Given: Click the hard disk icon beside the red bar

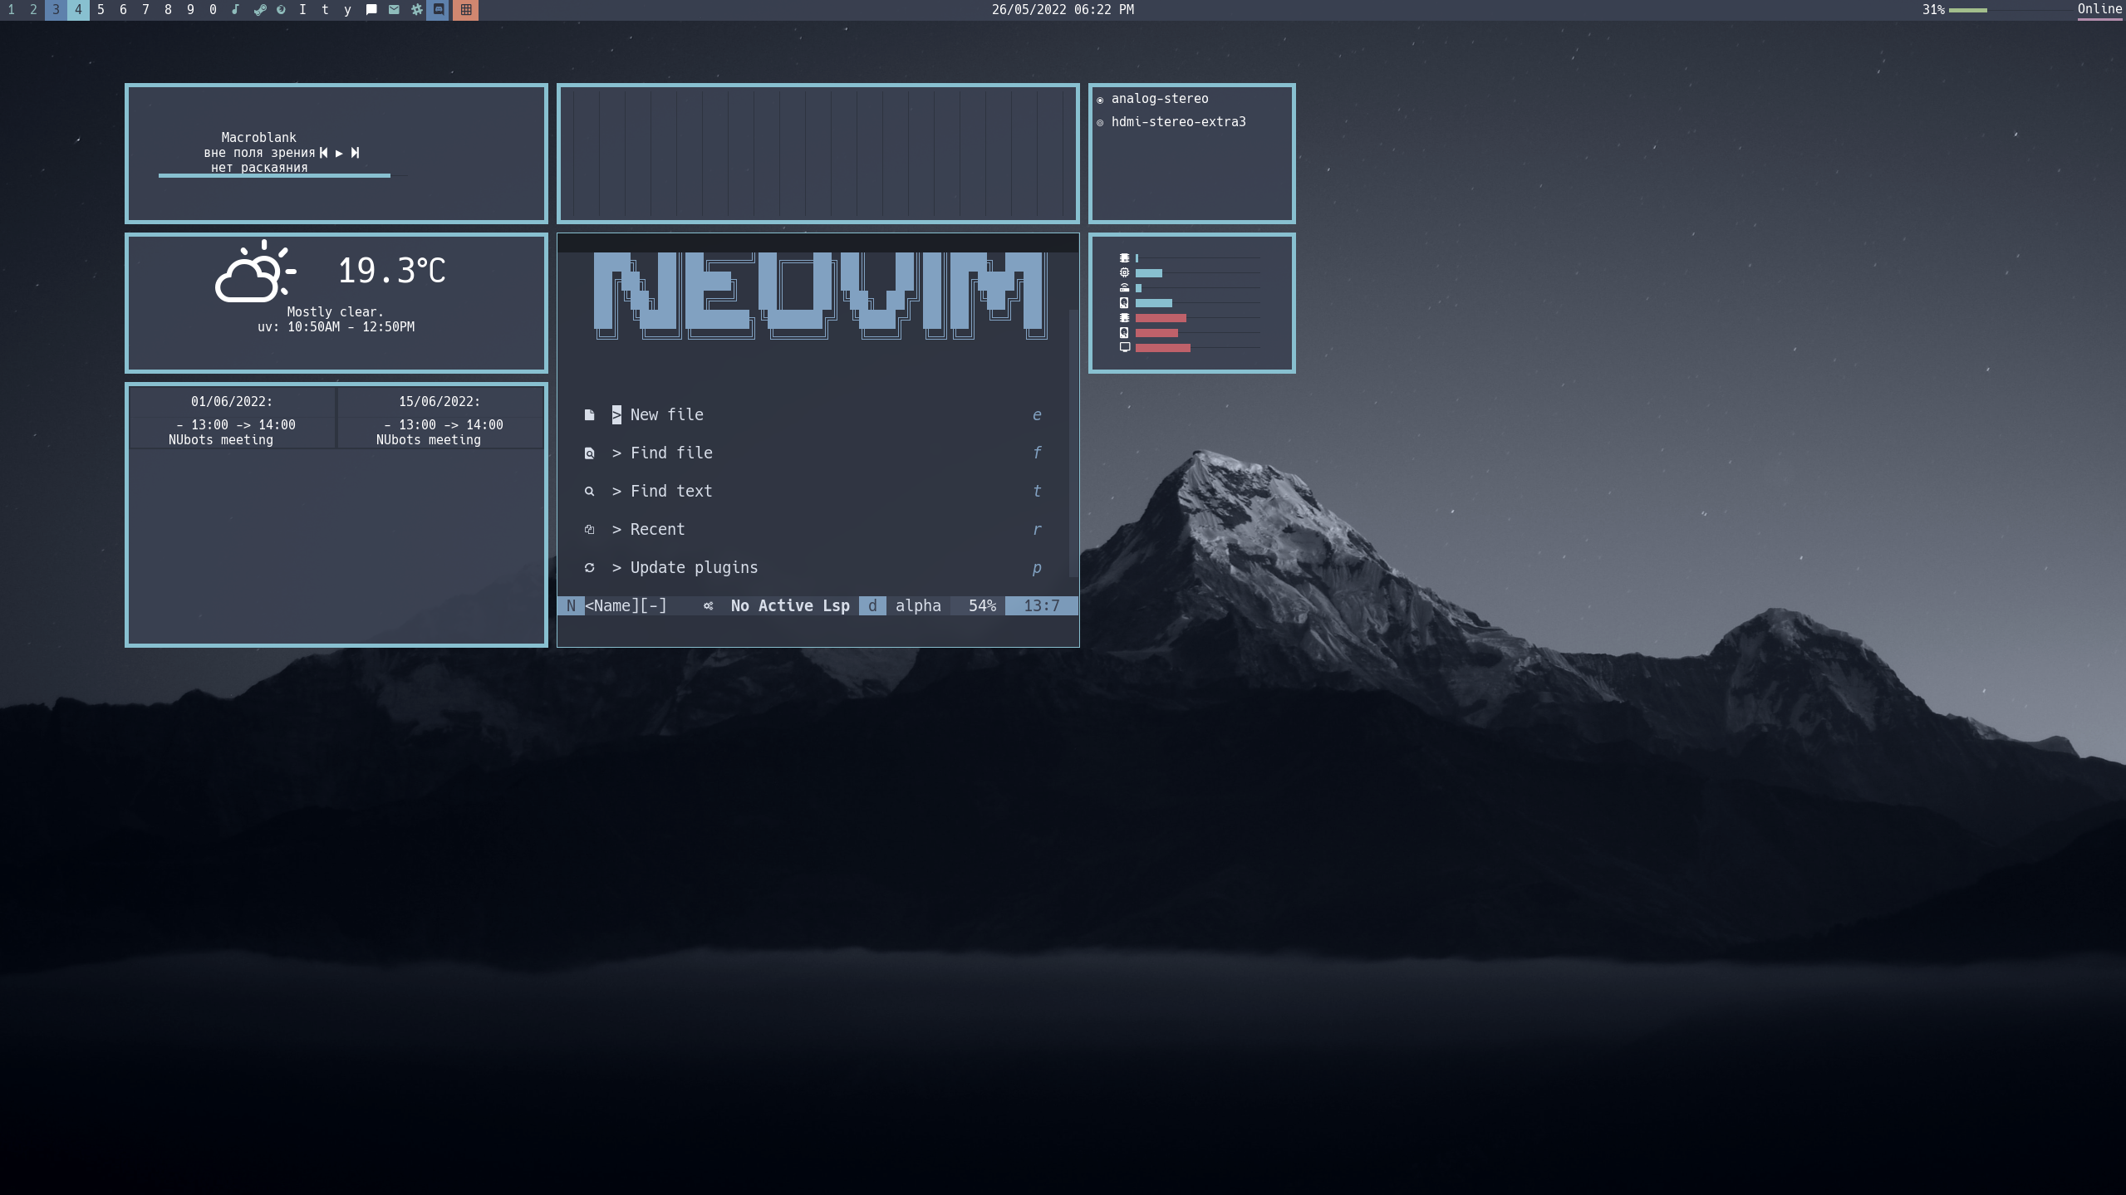Looking at the screenshot, I should (1124, 332).
